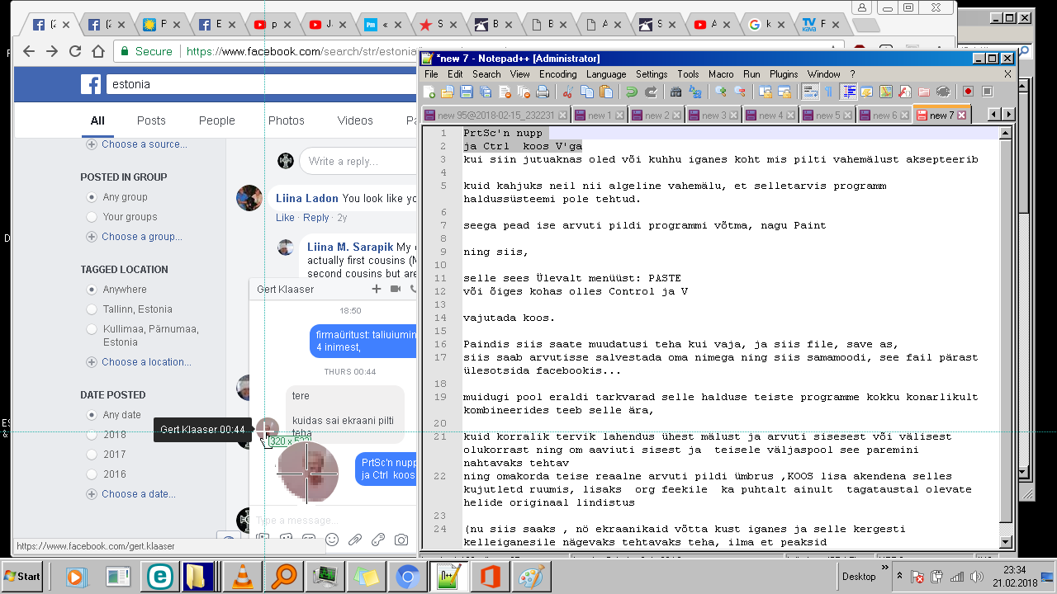This screenshot has height=594, width=1057.
Task: Toggle Show All Characters pilcrow icon
Action: [829, 92]
